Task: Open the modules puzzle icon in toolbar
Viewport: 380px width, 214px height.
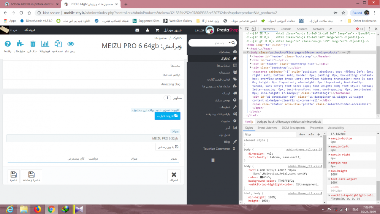Action: pos(20,46)
